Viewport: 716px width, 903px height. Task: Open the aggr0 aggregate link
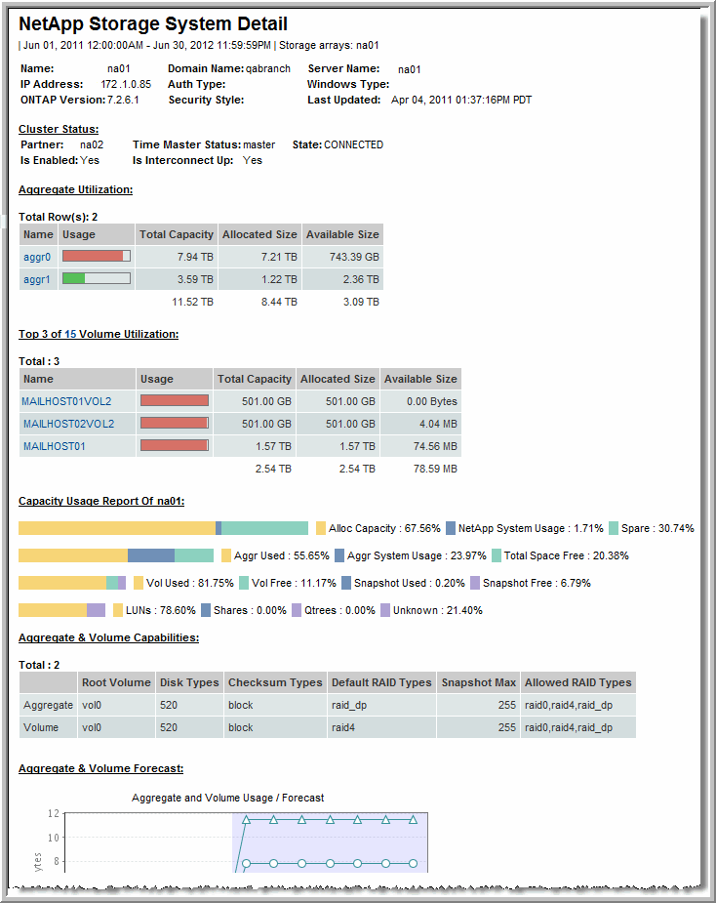(37, 257)
